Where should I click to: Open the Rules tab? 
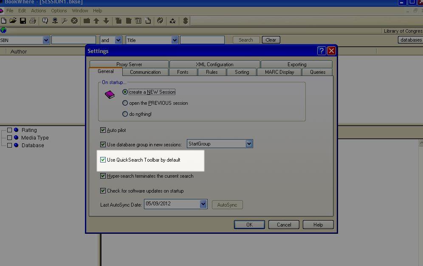pos(212,72)
